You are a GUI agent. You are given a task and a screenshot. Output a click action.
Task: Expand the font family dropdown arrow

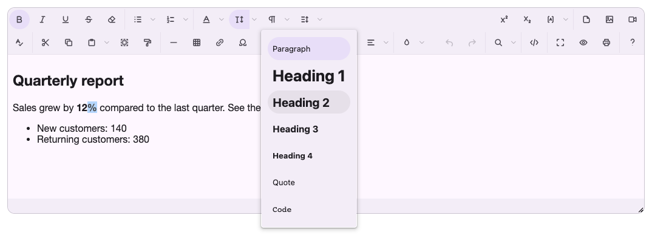coord(222,19)
